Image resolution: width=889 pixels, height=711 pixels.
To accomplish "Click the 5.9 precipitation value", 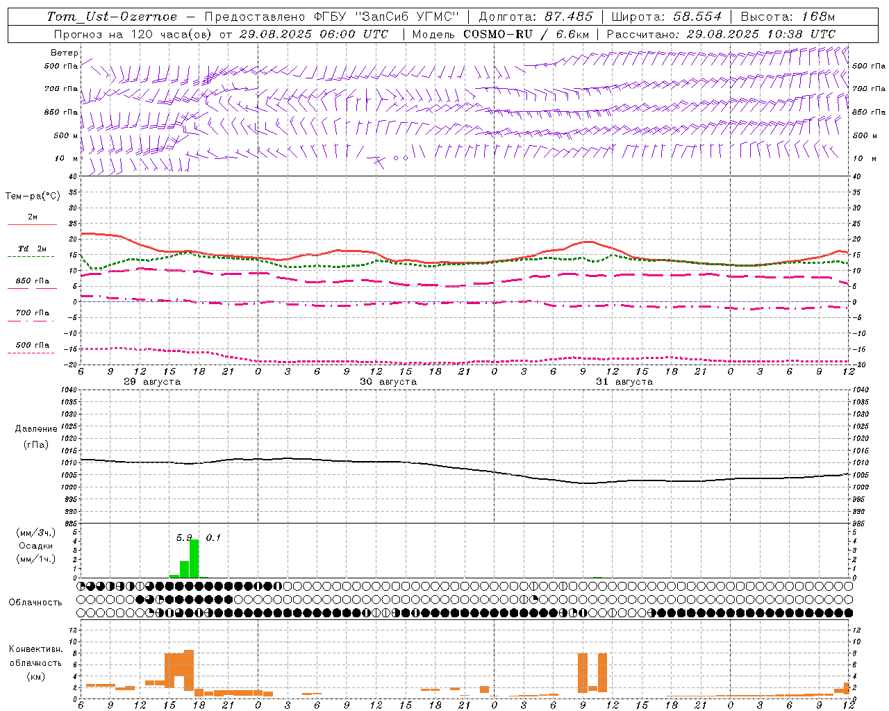I will [183, 537].
